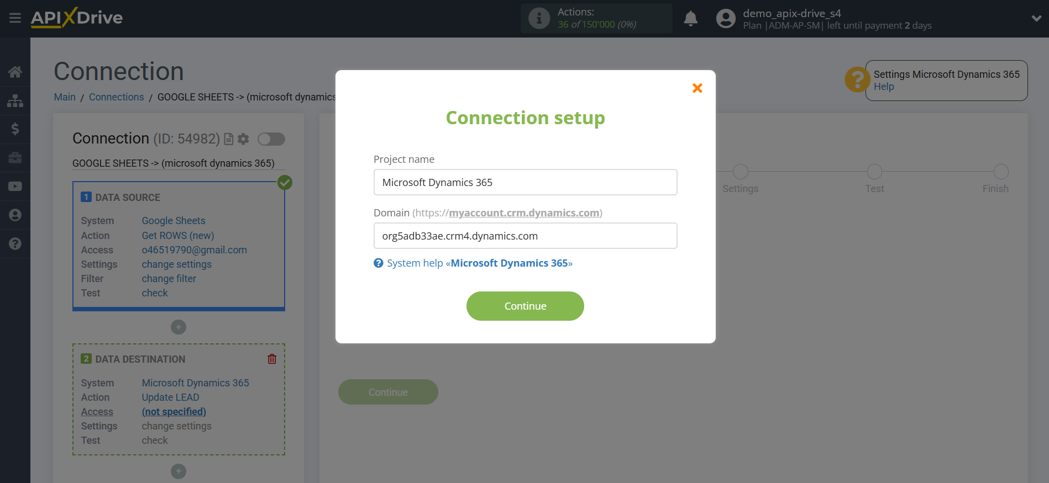Click data source change settings link
The image size is (1049, 483).
point(177,264)
